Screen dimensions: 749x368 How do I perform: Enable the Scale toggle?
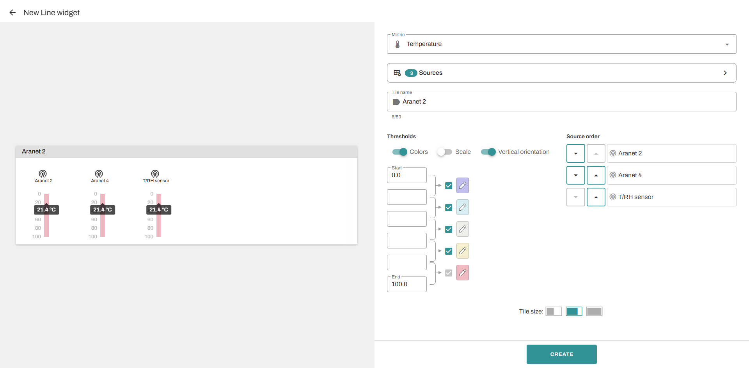tap(445, 152)
